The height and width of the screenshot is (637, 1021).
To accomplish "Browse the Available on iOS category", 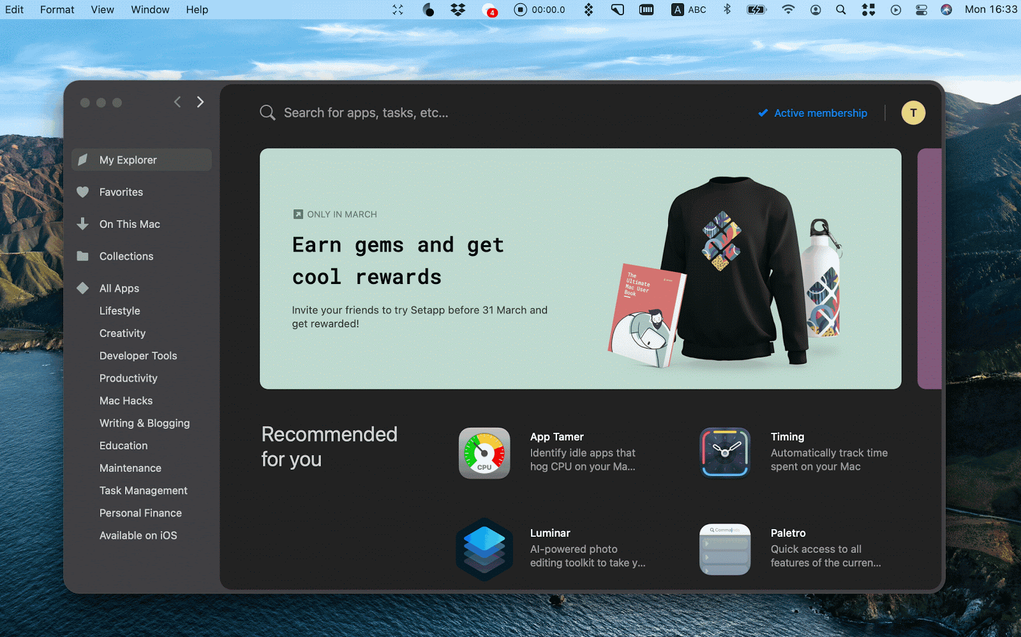I will coord(138,535).
